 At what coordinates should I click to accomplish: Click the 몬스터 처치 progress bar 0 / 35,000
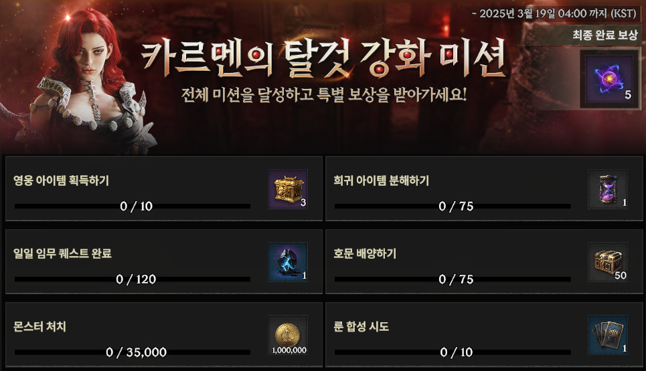click(x=133, y=352)
